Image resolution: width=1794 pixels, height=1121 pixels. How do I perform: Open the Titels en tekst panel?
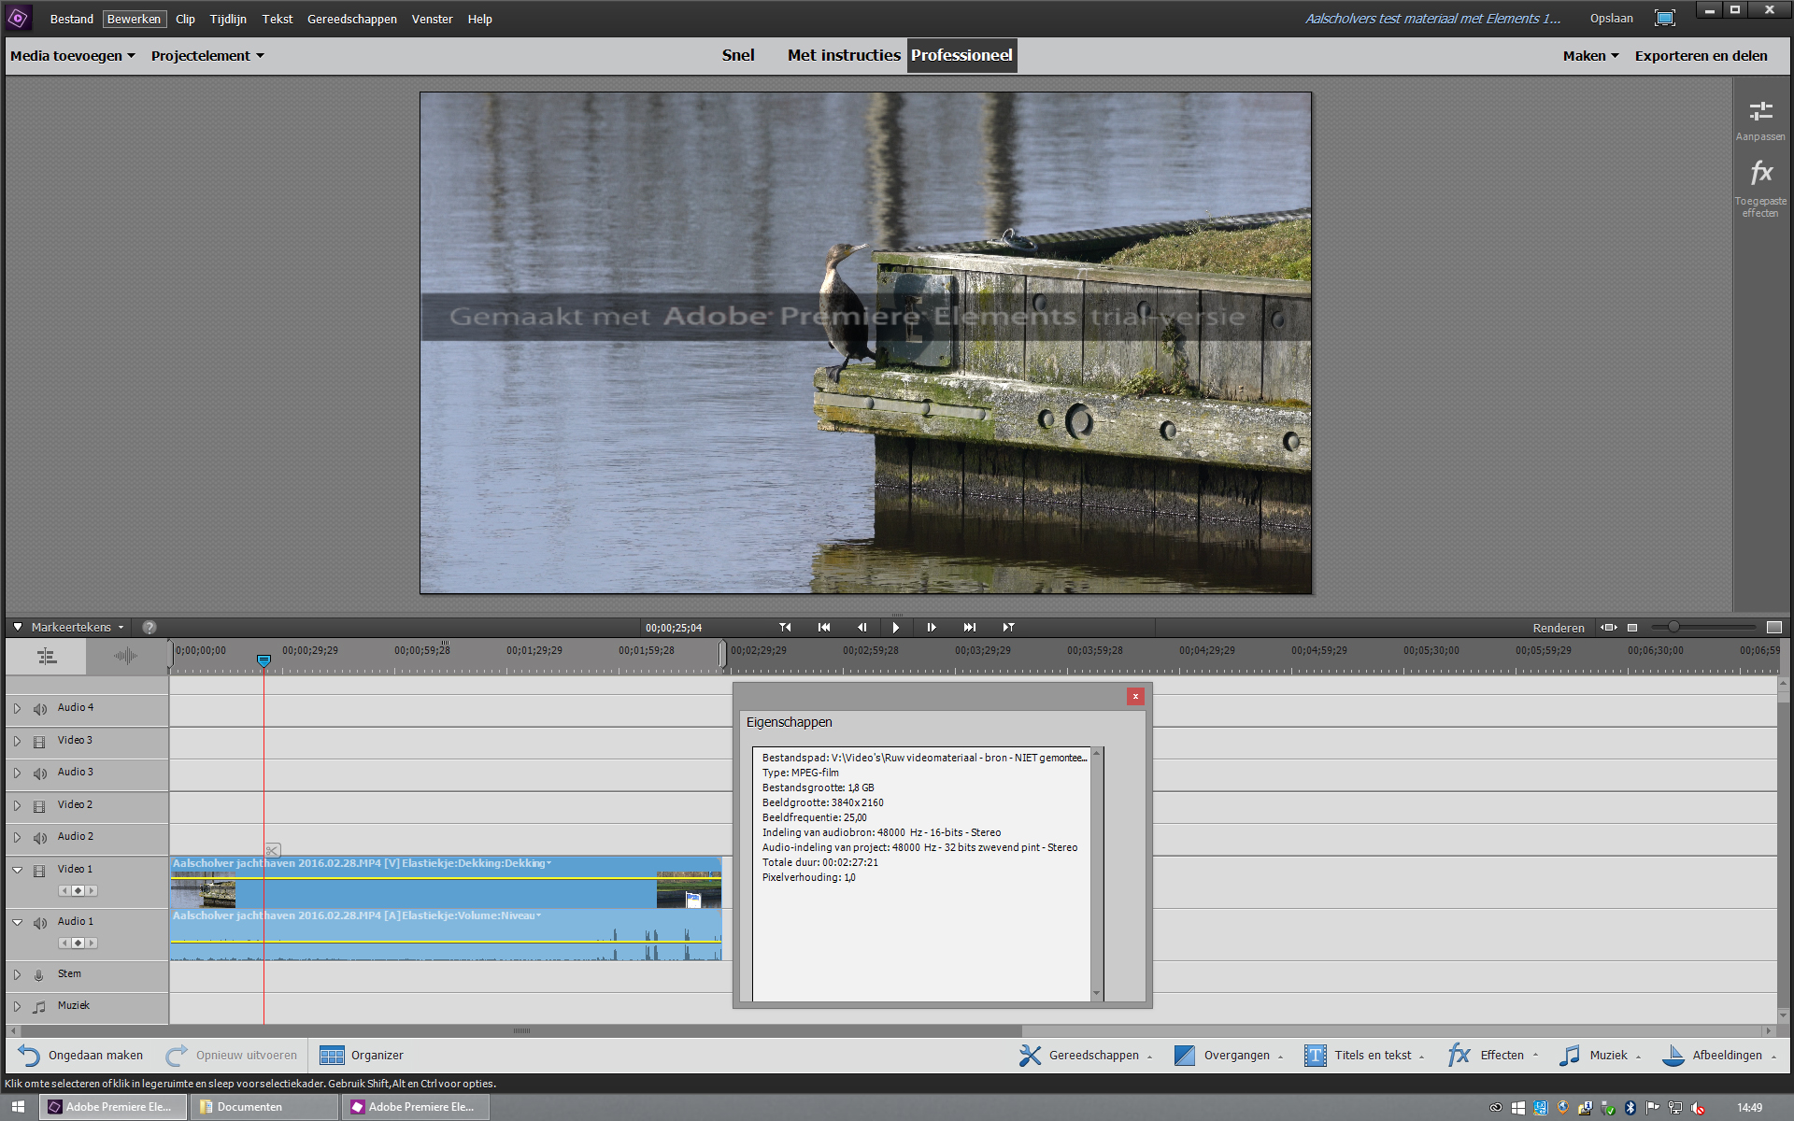(x=1364, y=1056)
